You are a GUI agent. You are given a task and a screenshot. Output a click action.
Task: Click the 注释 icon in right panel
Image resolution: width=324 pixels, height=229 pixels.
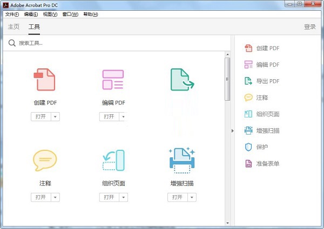248,98
